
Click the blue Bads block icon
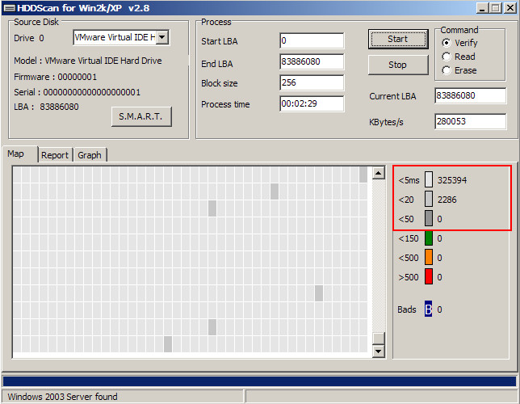tap(429, 309)
